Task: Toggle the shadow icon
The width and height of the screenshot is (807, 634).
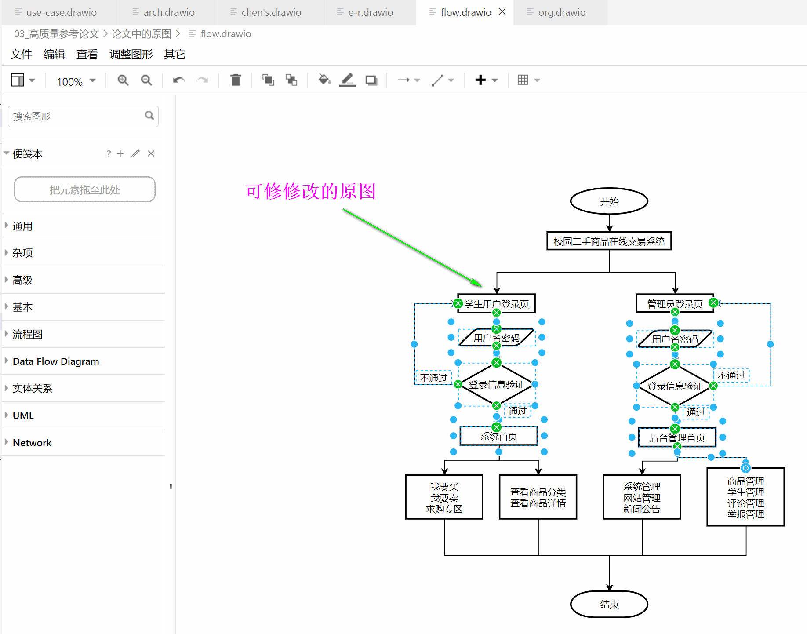Action: point(371,80)
